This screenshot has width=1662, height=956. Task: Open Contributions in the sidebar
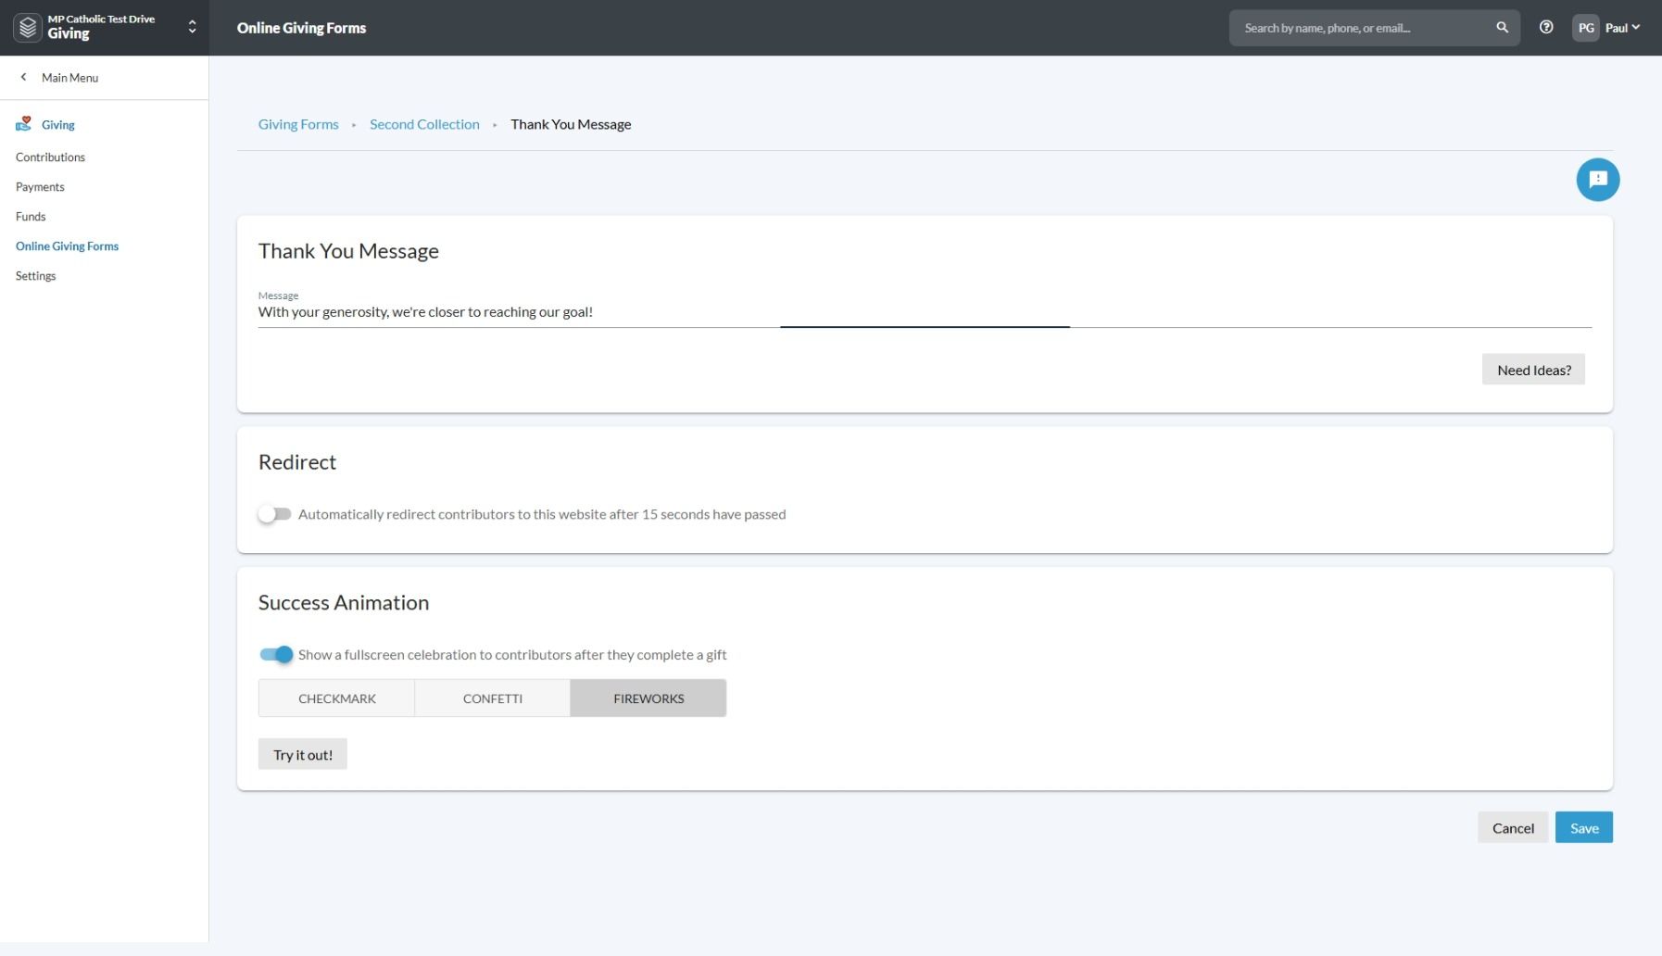pyautogui.click(x=50, y=157)
